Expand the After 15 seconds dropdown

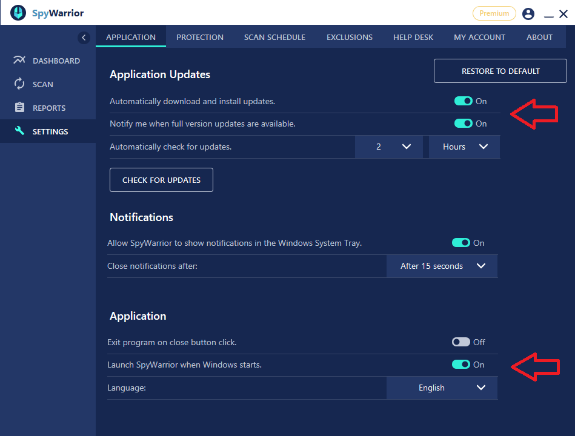point(442,266)
